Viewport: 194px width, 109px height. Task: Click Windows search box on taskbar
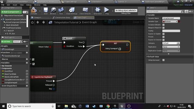pyautogui.click(x=31, y=106)
